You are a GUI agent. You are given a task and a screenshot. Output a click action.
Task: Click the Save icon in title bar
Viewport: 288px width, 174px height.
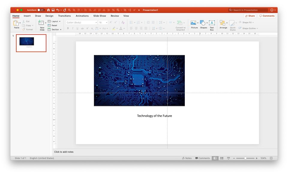tap(53, 10)
